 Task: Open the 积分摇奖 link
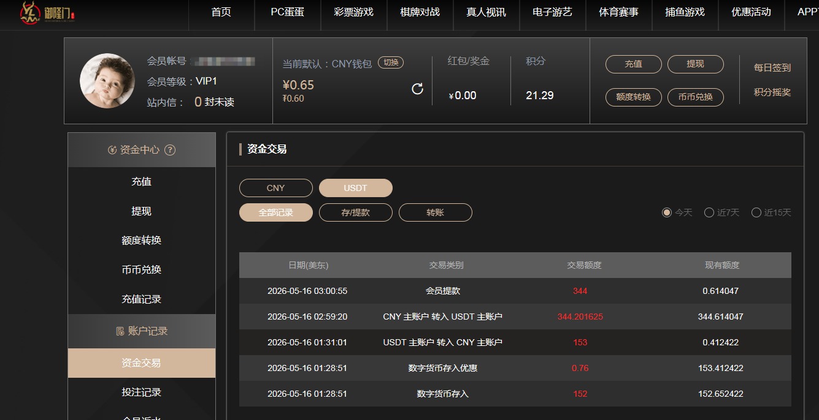(x=772, y=92)
